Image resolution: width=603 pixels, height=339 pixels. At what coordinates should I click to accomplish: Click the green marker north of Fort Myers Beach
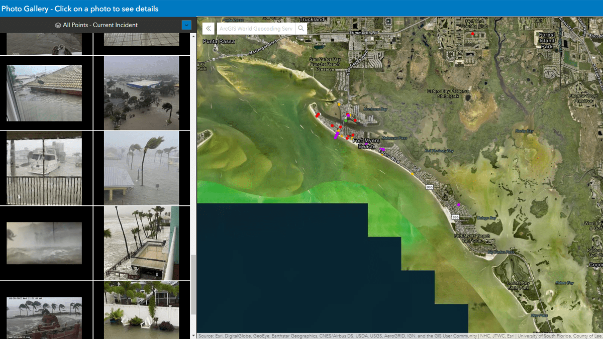(346, 120)
